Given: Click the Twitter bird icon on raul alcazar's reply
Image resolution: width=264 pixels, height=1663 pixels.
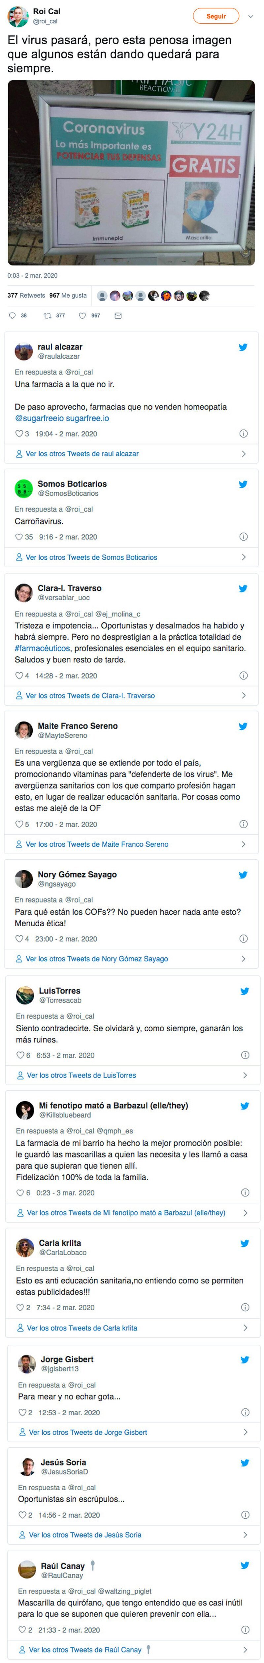Looking at the screenshot, I should [x=243, y=347].
